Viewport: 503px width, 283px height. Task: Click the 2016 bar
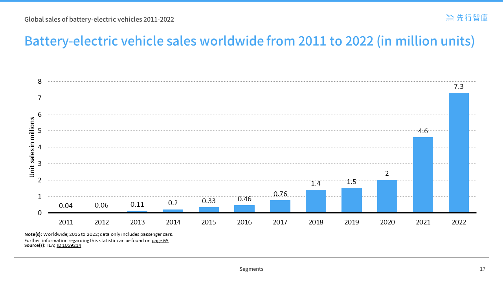244,209
